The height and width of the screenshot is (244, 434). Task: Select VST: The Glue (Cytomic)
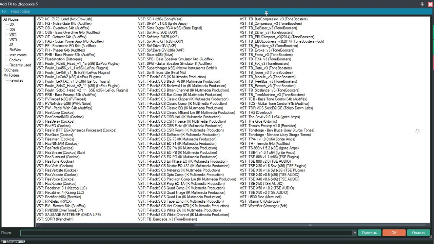(x=258, y=121)
